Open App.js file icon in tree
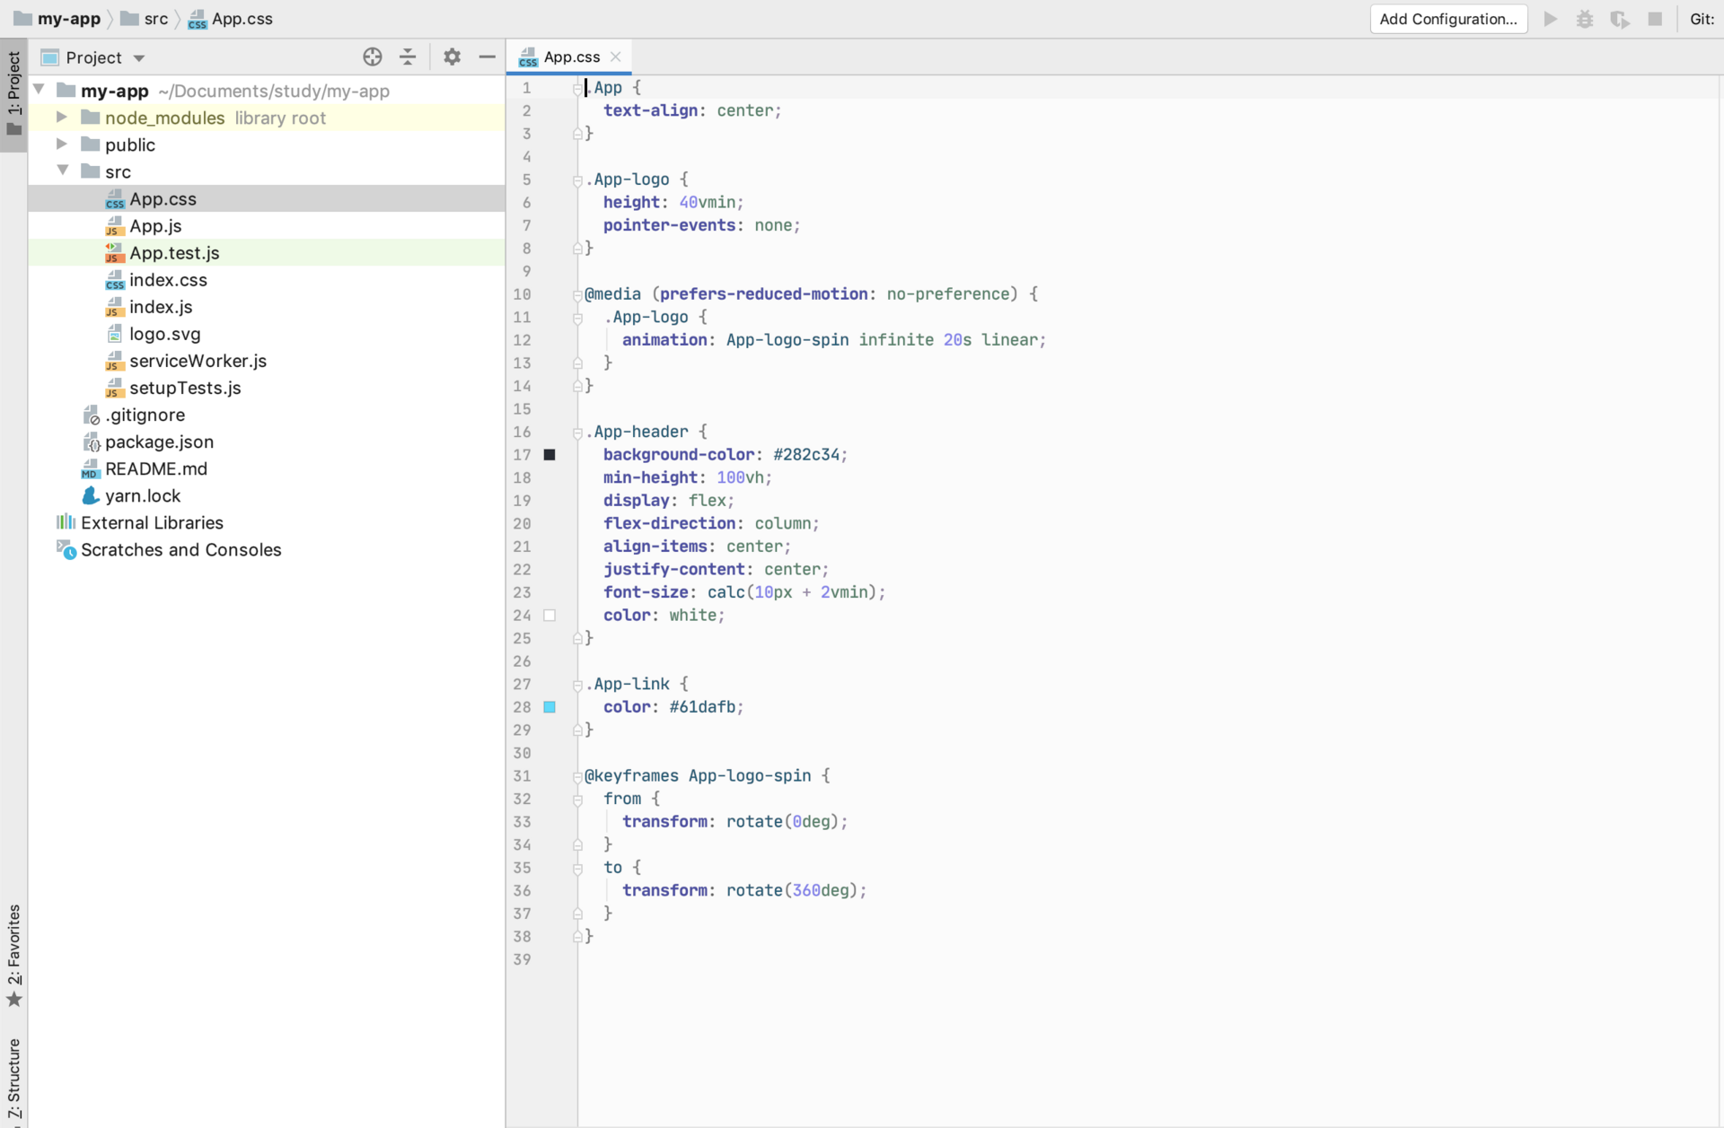 (x=114, y=226)
